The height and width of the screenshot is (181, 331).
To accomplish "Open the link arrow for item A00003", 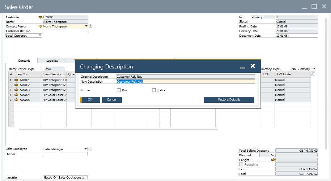I will 16,90.
